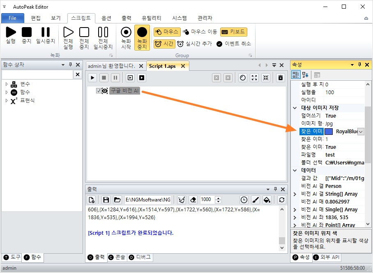Save output with the floppy disk icon
Viewport: 373px width, 273px height.
tap(106, 200)
